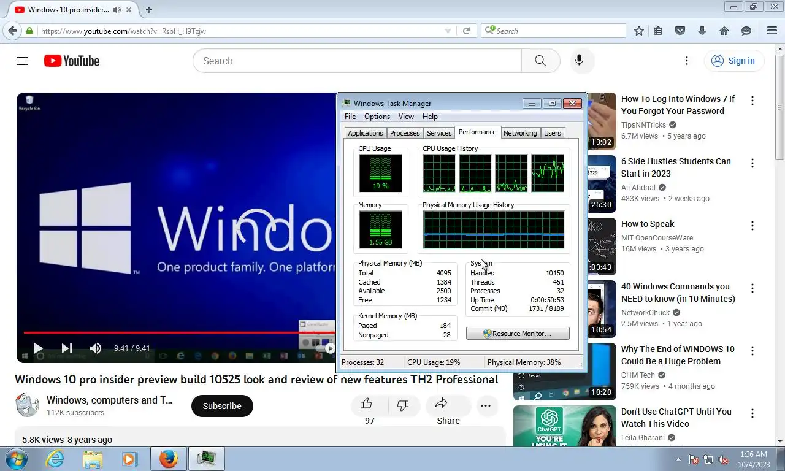The width and height of the screenshot is (785, 471).
Task: Open Task Manager File menu
Action: pos(350,117)
